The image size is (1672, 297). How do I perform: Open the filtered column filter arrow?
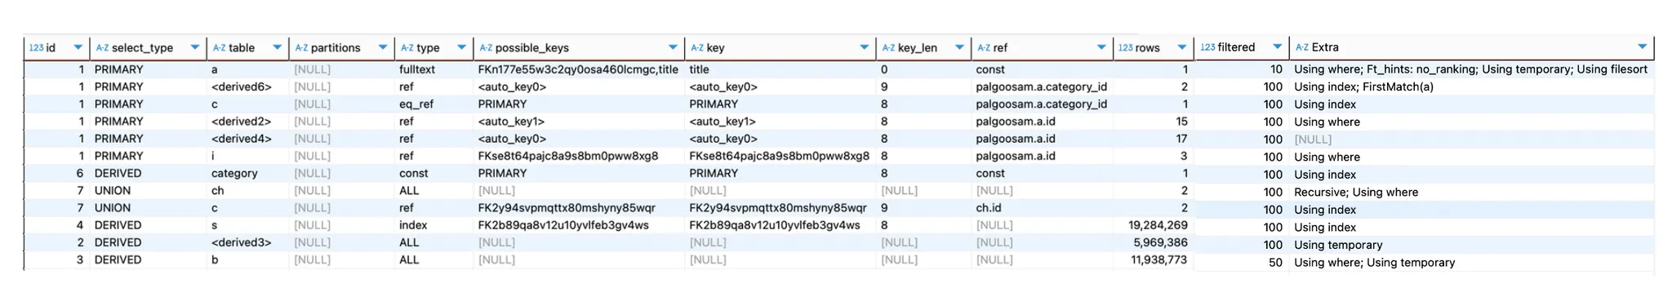[1278, 47]
